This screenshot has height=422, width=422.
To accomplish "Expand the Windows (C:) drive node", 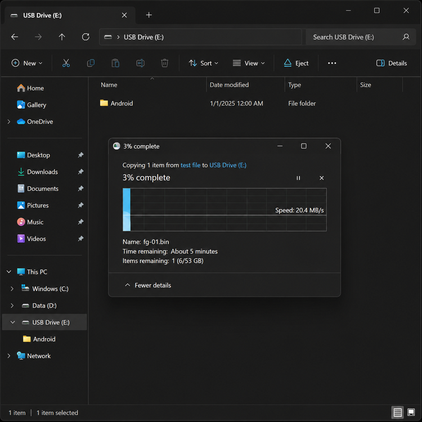I will pyautogui.click(x=12, y=289).
